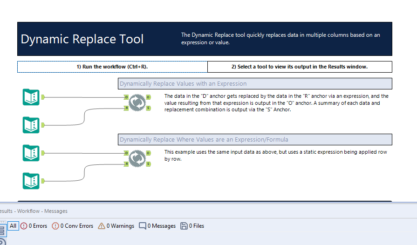This screenshot has height=245, width=417.
Task: Select the lower Dynamic Replace tool
Action: pyautogui.click(x=137, y=158)
